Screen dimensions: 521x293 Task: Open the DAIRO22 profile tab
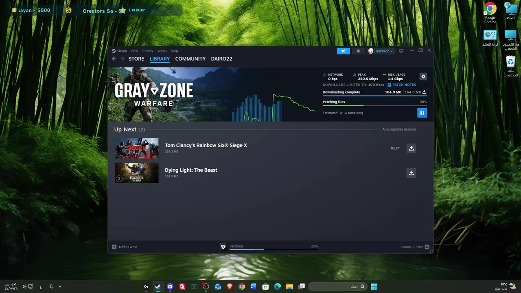click(222, 59)
